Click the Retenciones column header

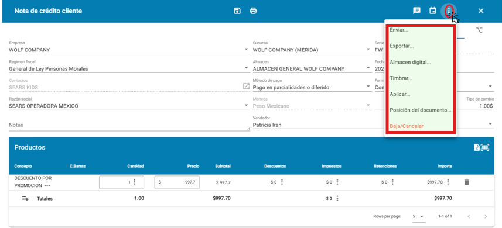click(x=385, y=166)
